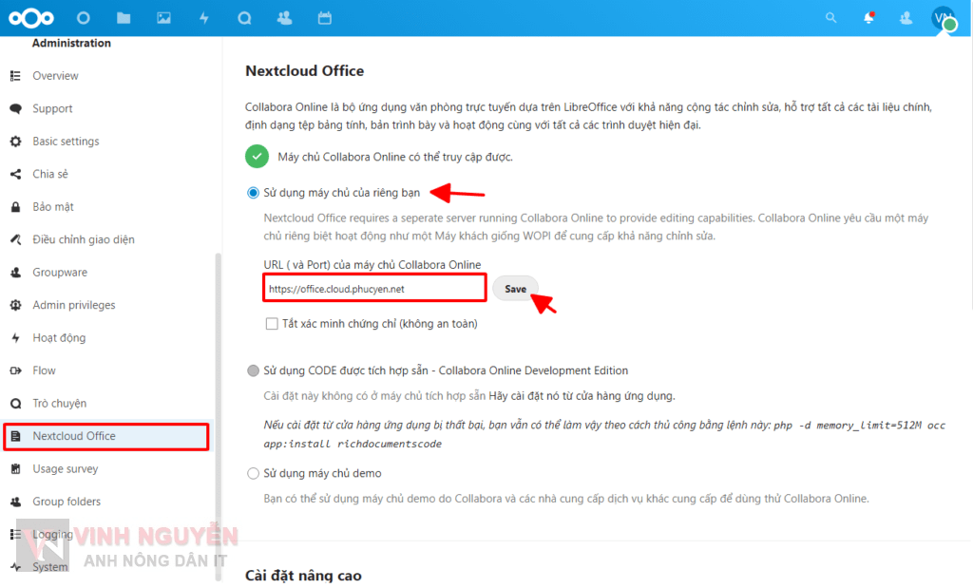Viewport: 973px width, 588px height.
Task: Open Nextcloud Office in the sidebar
Action: click(x=74, y=436)
